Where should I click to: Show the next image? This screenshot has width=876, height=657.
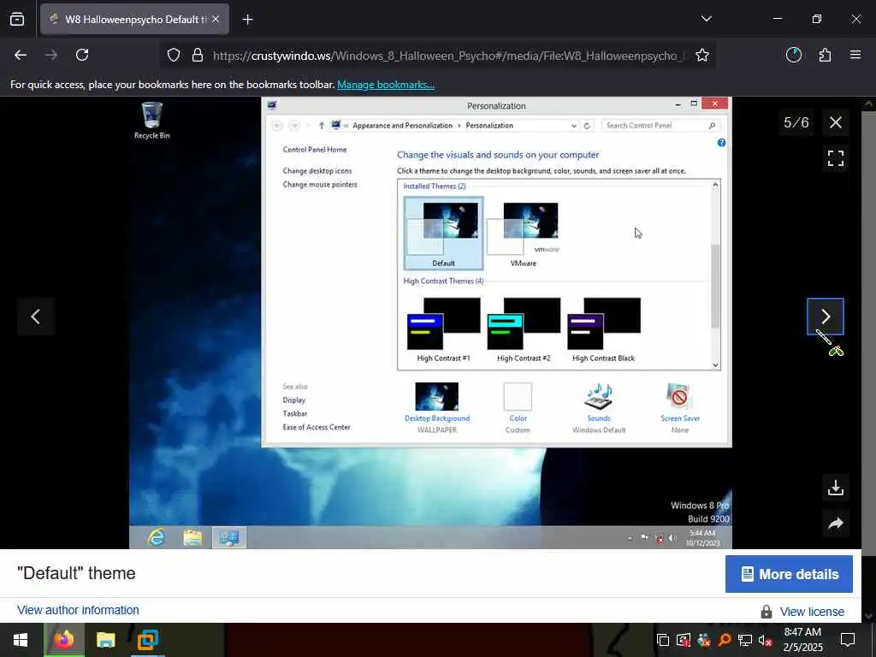pos(826,317)
